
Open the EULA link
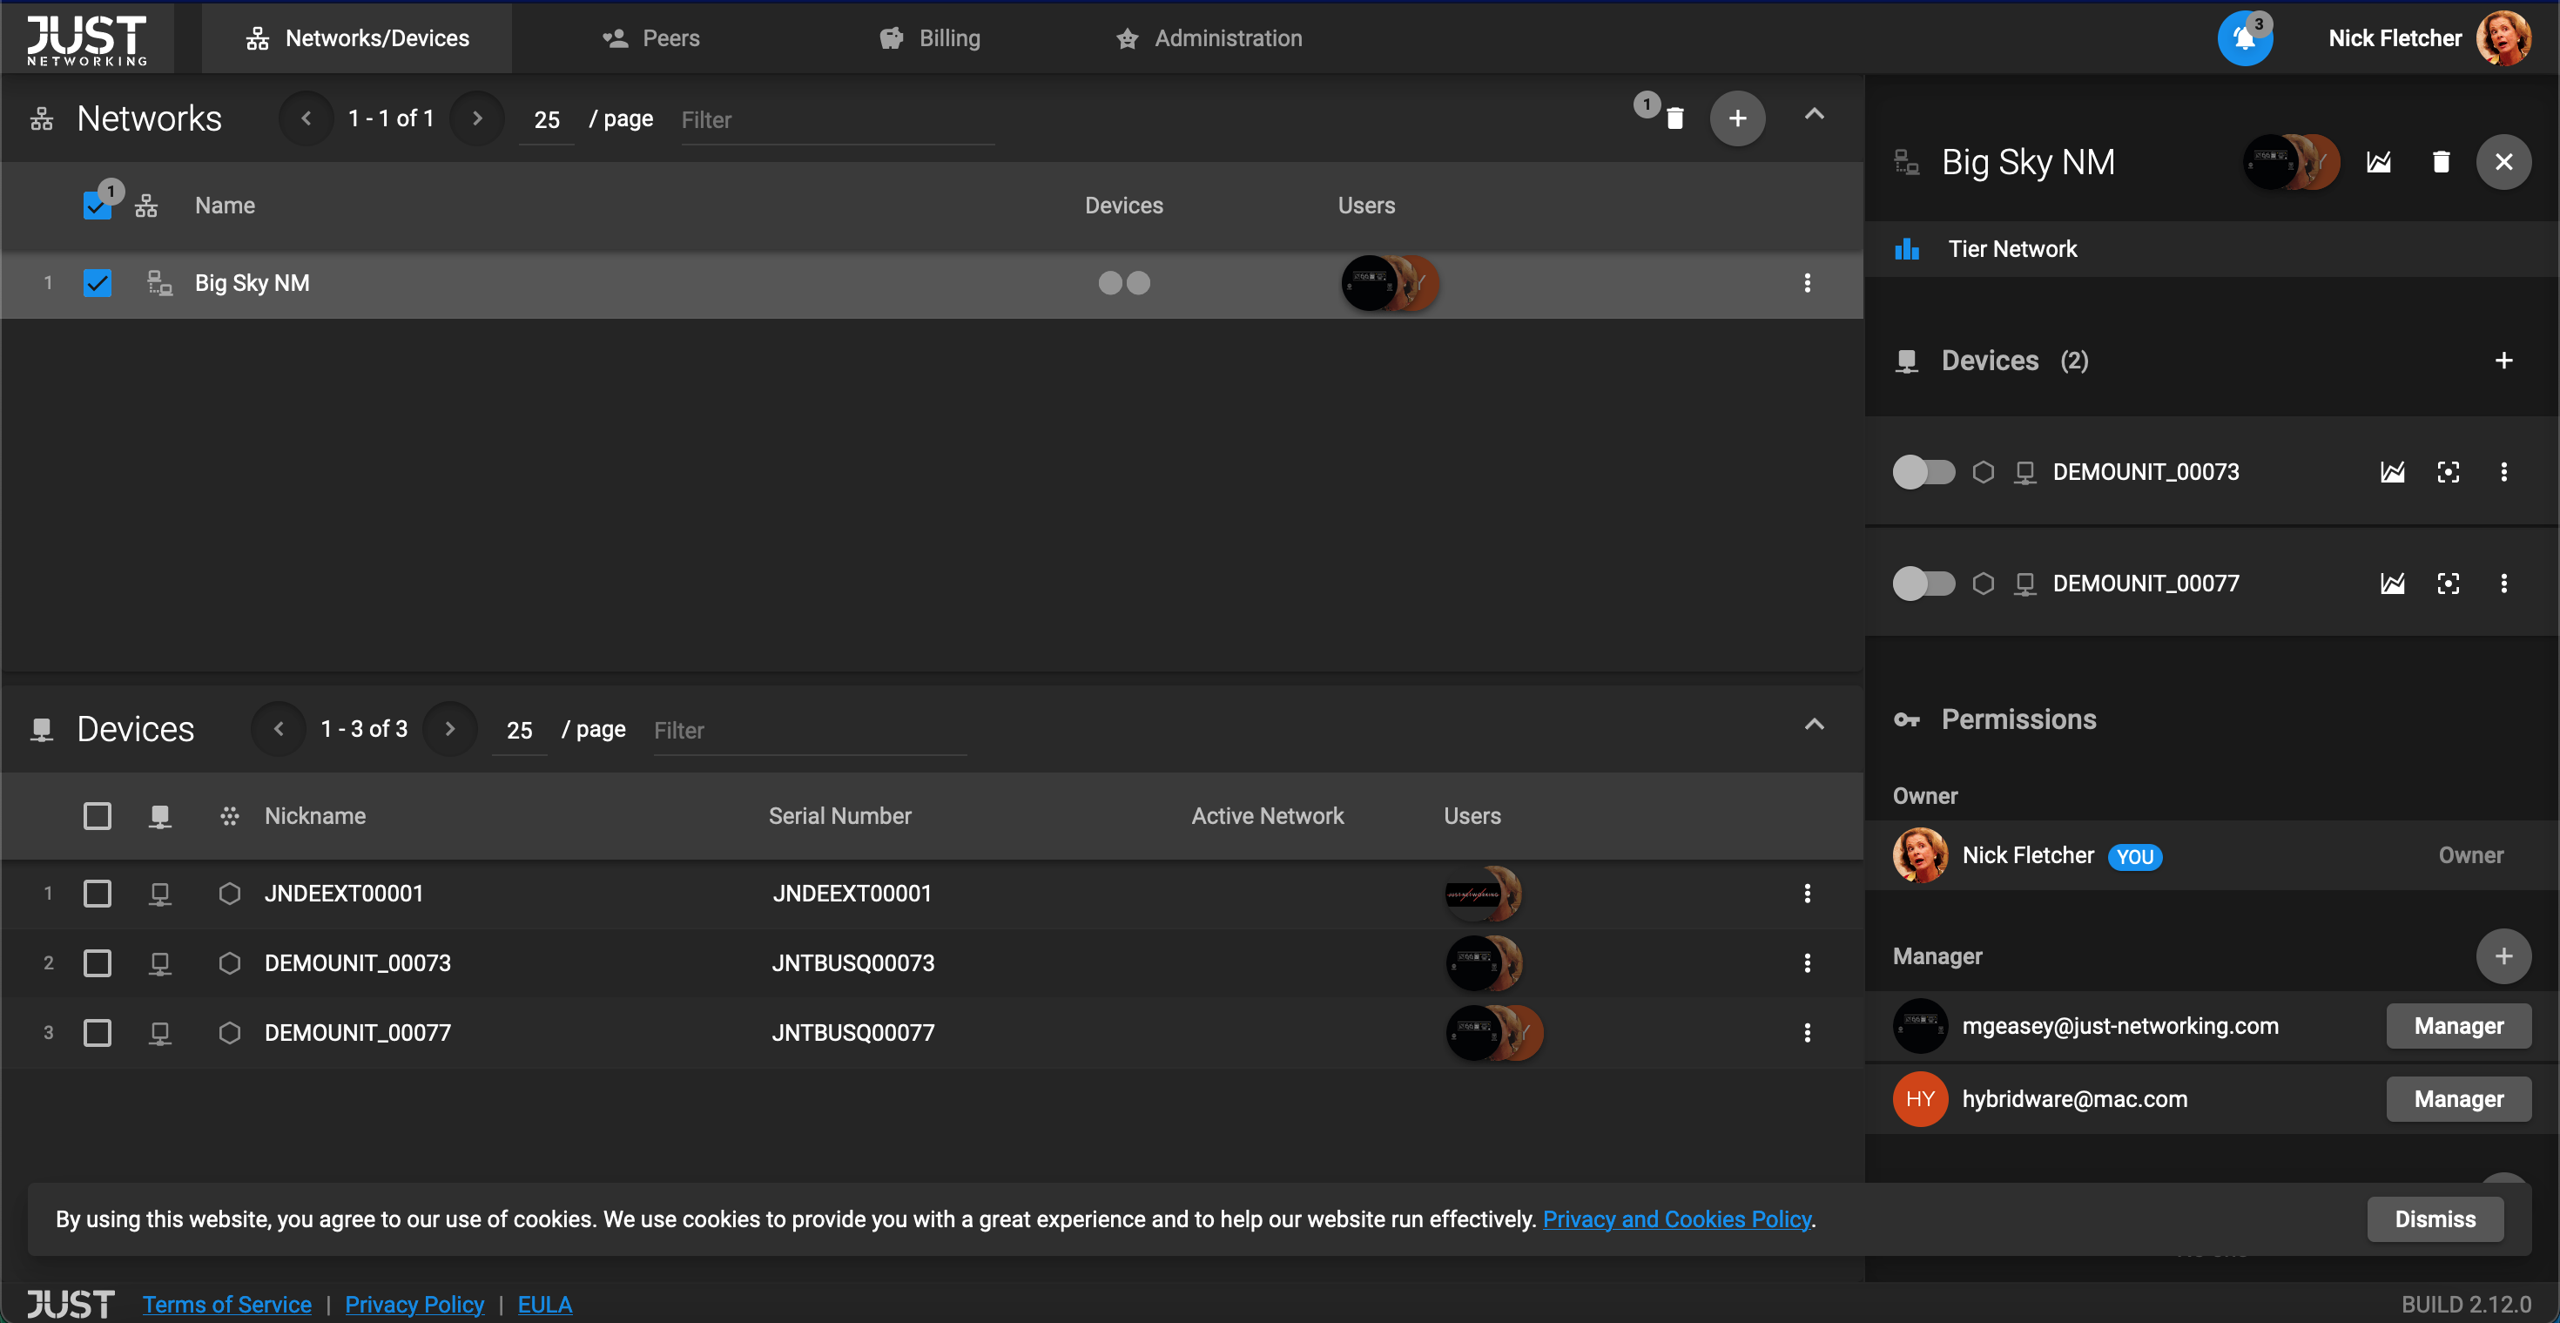click(x=544, y=1304)
